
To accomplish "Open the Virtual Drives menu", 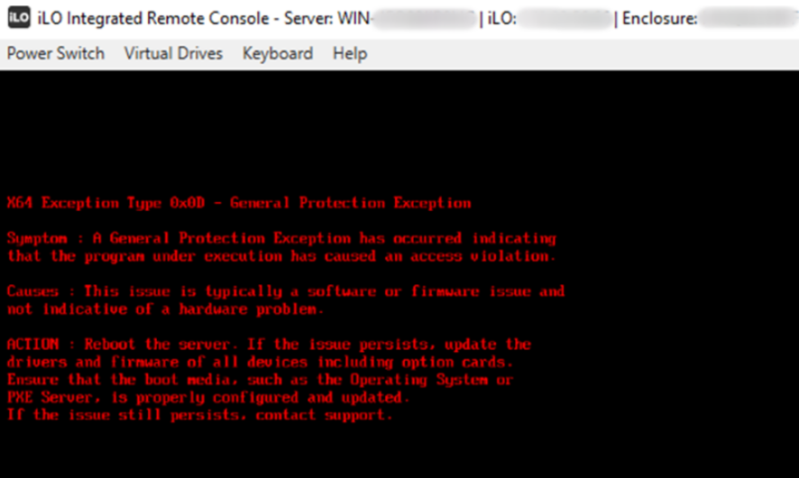I will click(x=173, y=53).
